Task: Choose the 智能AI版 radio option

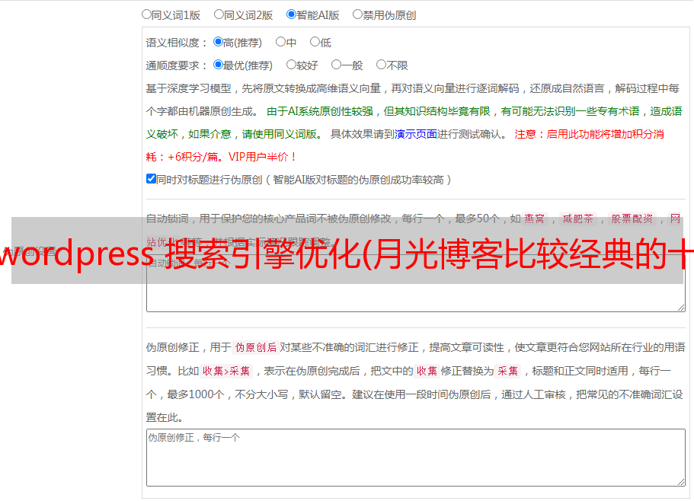Action: (x=291, y=14)
